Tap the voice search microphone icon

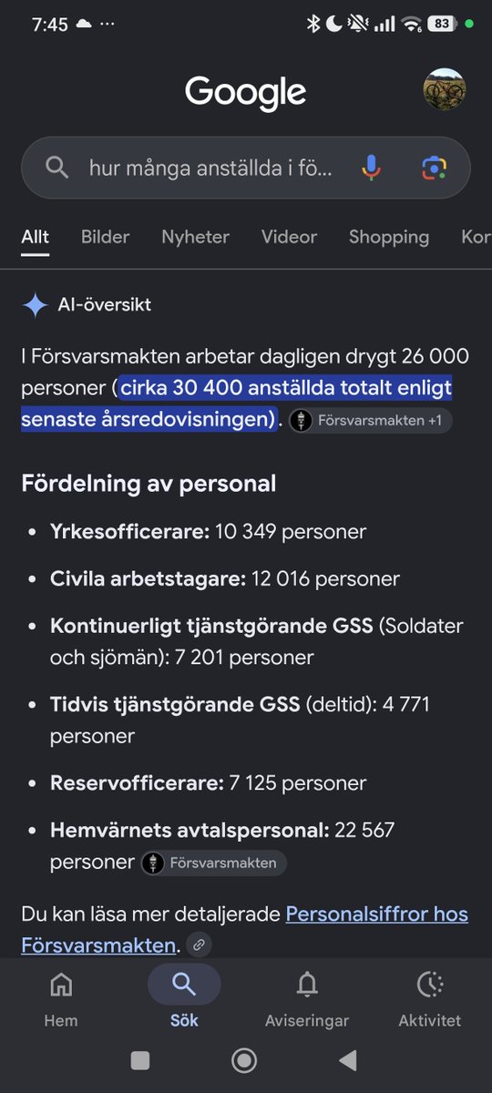click(371, 168)
